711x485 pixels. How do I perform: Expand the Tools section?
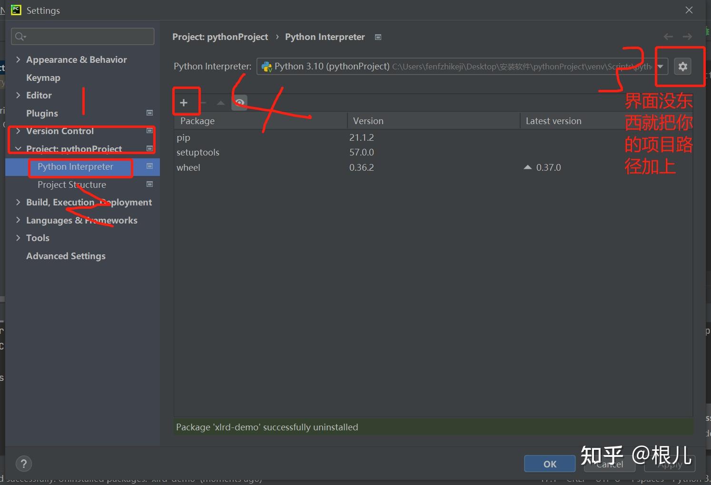[x=18, y=238]
